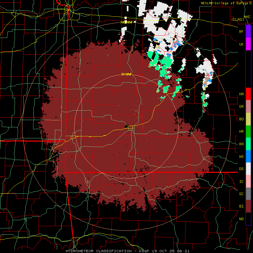The image size is (253, 253).
Task: Click the BD legend label
Action: tap(241, 119)
